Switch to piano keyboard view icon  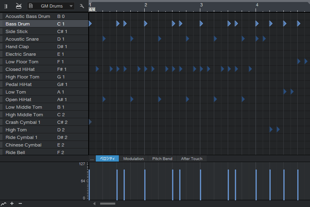point(6,6)
